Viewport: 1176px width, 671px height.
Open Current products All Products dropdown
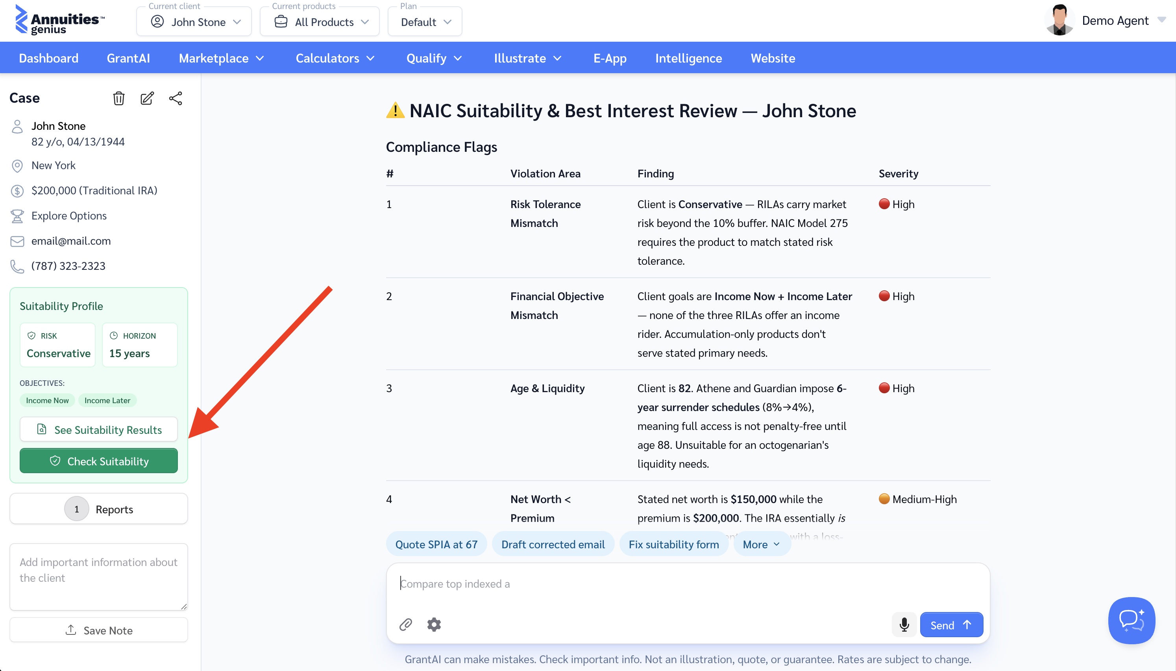(x=320, y=22)
